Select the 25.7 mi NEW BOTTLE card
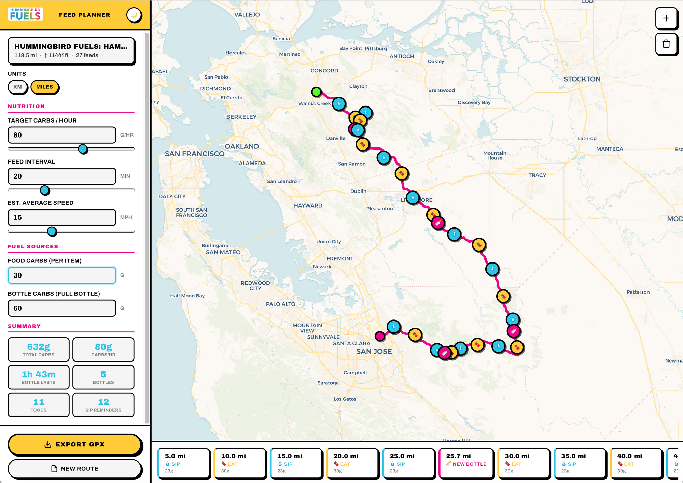This screenshot has width=683, height=483. [x=466, y=463]
